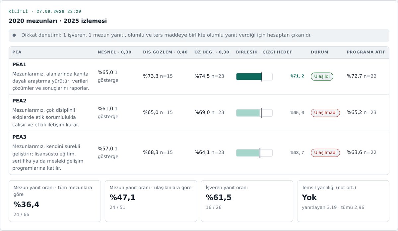This screenshot has width=398, height=231.
Task: Click the '%69,0 n=23' self-assessment value
Action: tap(209, 113)
